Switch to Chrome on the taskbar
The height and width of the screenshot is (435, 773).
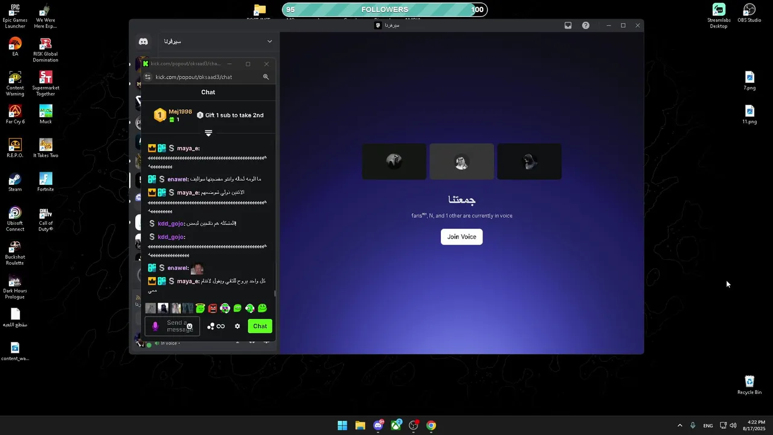pos(431,425)
